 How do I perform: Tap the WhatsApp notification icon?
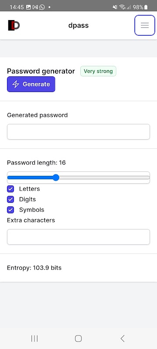click(x=42, y=7)
